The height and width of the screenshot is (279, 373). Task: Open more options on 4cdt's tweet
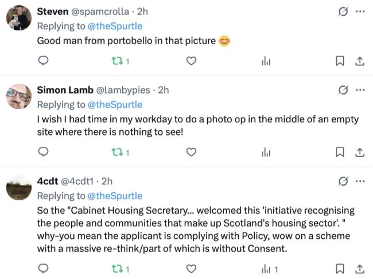coord(360,181)
